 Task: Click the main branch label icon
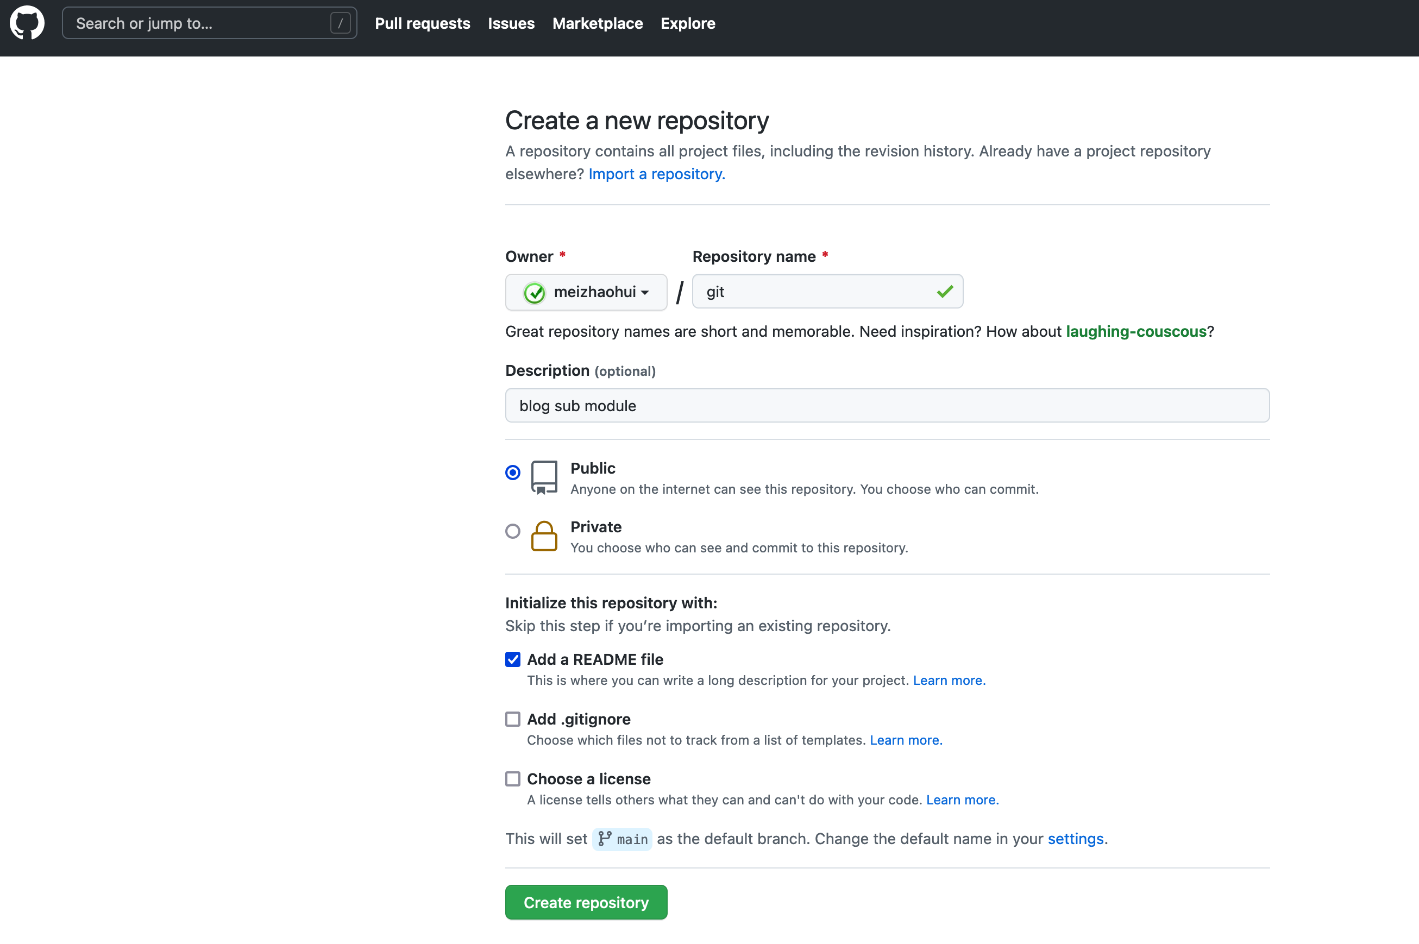coord(605,839)
